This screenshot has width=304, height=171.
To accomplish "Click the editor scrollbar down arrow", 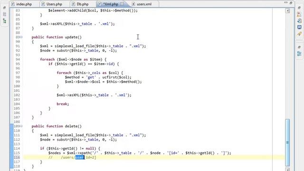I will [x=287, y=169].
